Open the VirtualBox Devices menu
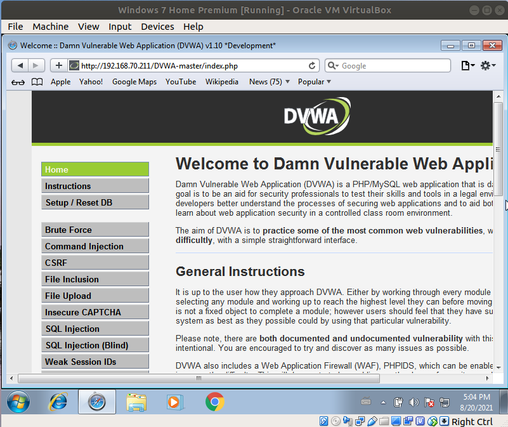508x427 pixels. click(157, 27)
